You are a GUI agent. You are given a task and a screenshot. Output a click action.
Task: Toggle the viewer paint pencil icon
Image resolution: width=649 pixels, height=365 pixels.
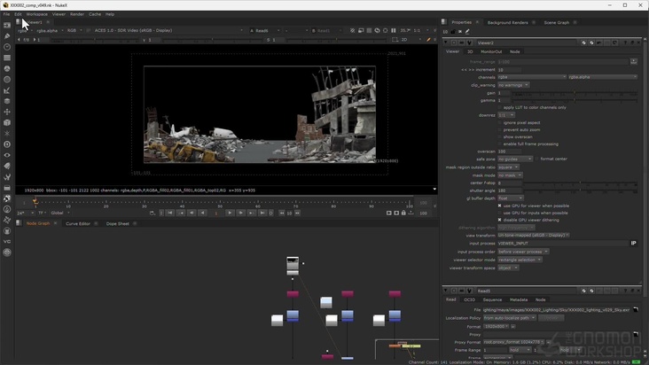tap(428, 40)
